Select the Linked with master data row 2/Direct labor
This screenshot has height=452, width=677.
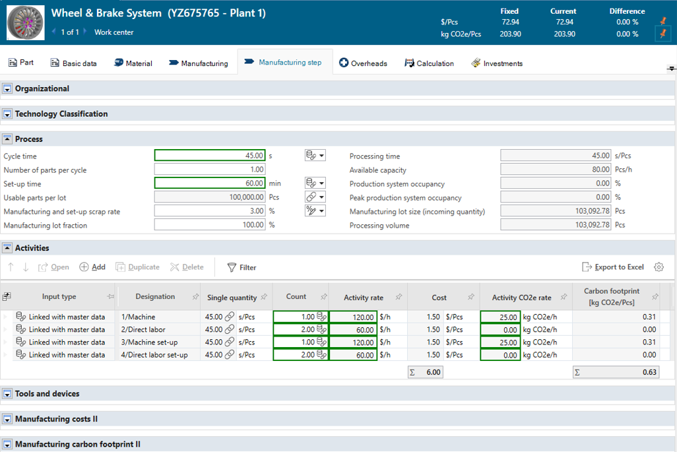pos(66,329)
